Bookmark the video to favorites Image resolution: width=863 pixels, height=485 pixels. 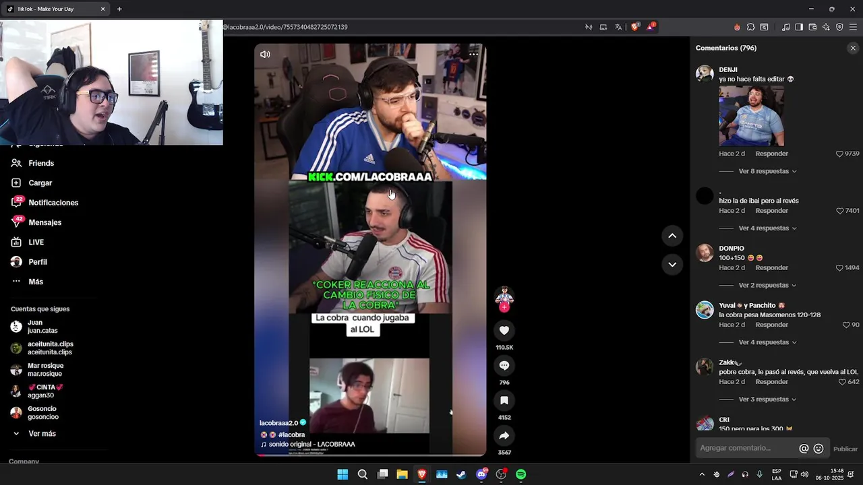(x=504, y=400)
